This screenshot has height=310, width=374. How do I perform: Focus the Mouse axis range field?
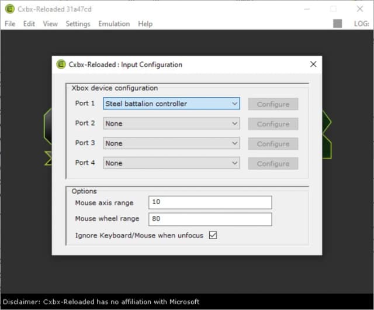210,202
